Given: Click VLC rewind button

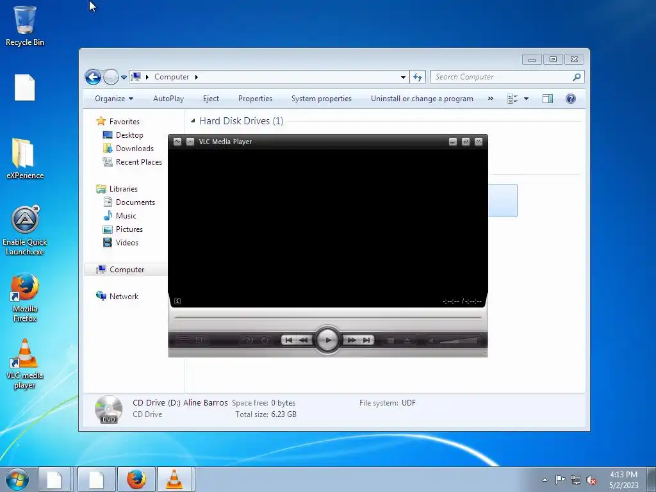Looking at the screenshot, I should pos(304,340).
